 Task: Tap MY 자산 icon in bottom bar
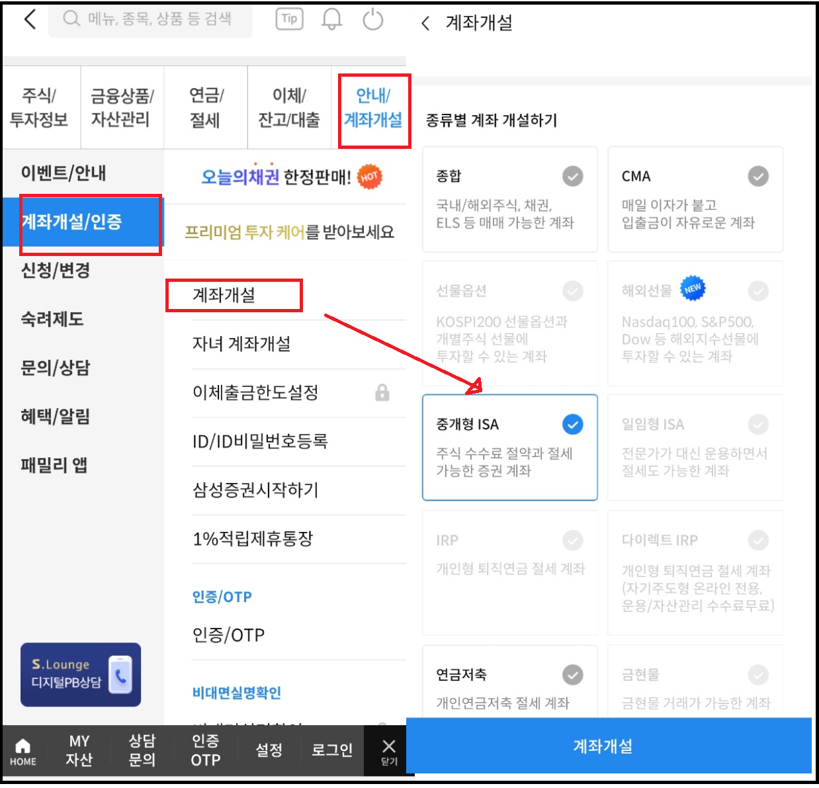79,750
